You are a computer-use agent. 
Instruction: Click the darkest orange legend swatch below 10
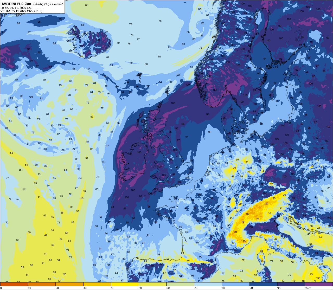(14, 284)
